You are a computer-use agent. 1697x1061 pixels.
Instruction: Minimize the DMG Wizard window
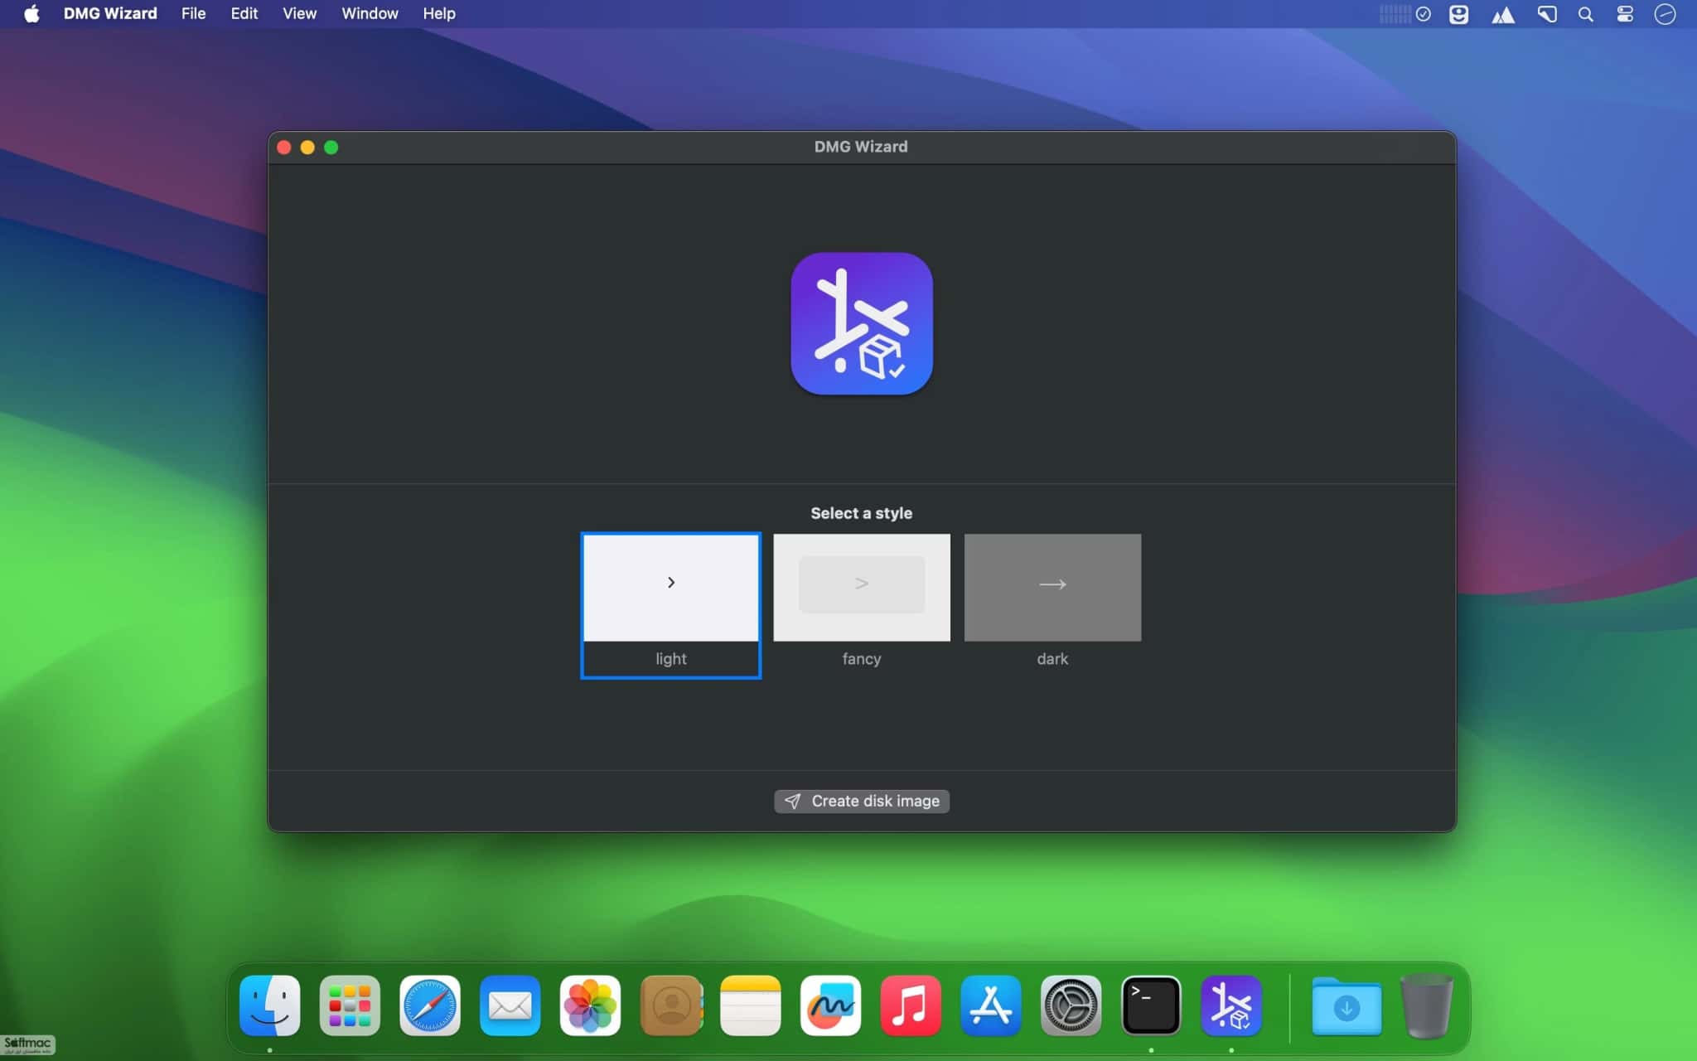pyautogui.click(x=307, y=148)
